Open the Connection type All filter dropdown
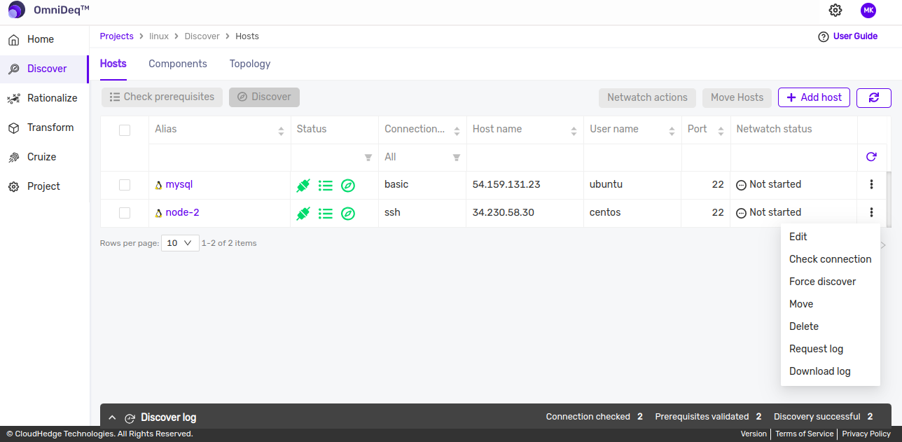Screen dimensions: 902x442 (x=422, y=157)
